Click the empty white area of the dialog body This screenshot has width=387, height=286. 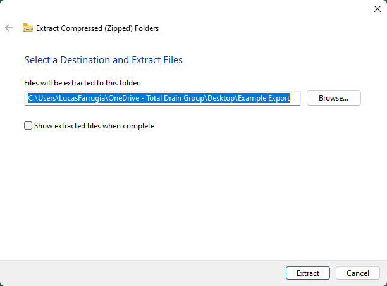(190, 196)
